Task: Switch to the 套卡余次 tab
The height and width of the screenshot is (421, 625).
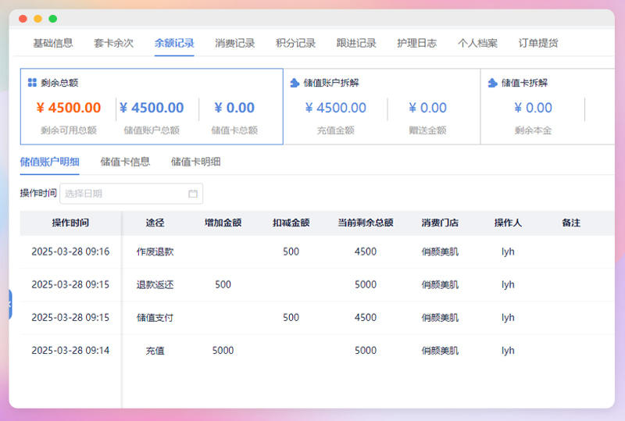Action: coord(113,43)
